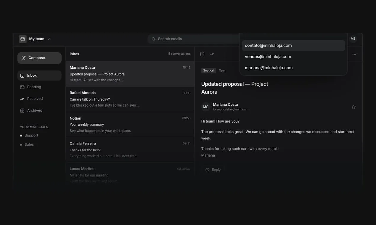This screenshot has height=225, width=376.
Task: Click the MC sender avatar
Action: click(206, 107)
